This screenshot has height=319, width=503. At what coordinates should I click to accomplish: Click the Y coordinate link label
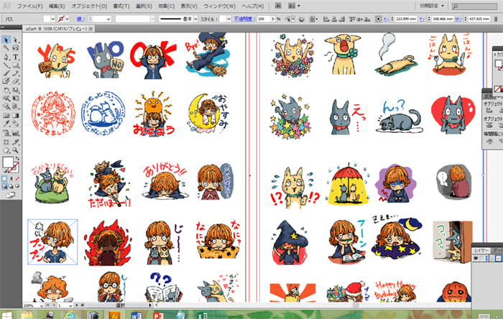pyautogui.click(x=423, y=19)
